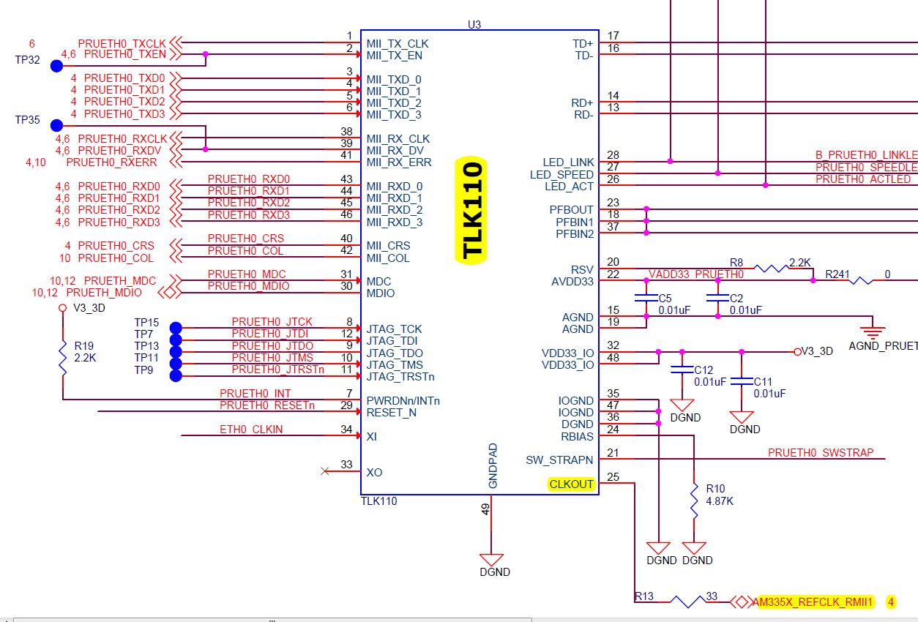
Task: Click the DGND symbol under GNDPAD pin 49
Action: pyautogui.click(x=491, y=558)
